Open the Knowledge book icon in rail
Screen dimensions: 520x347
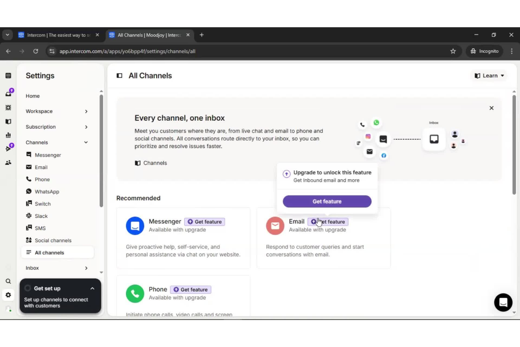click(8, 121)
